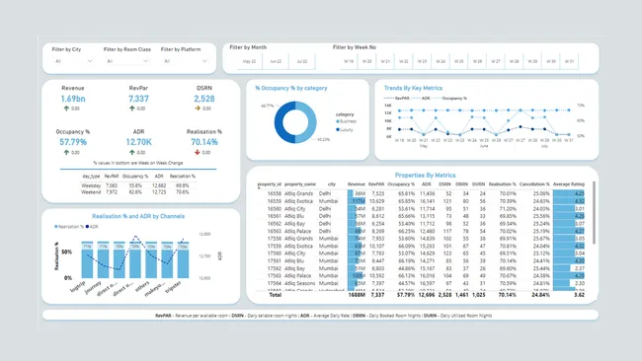Click the ADR legend in Trends chart
The image size is (642, 361).
[421, 98]
